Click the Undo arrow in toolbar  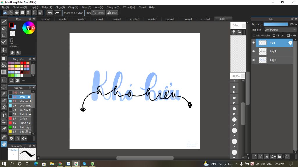50,13
